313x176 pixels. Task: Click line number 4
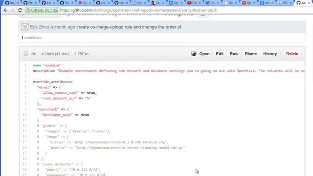pyautogui.click(x=25, y=82)
